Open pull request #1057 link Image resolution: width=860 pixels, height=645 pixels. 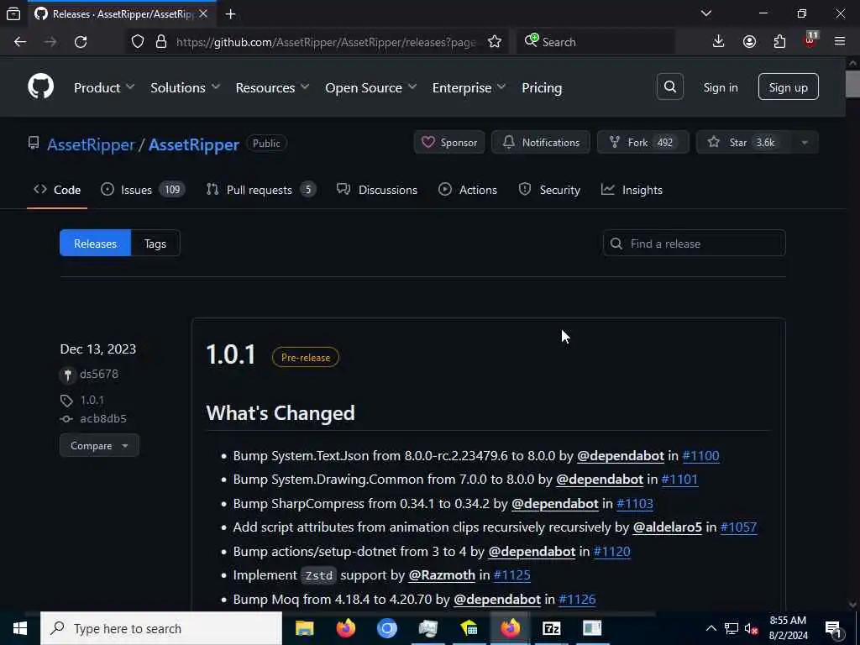click(738, 527)
